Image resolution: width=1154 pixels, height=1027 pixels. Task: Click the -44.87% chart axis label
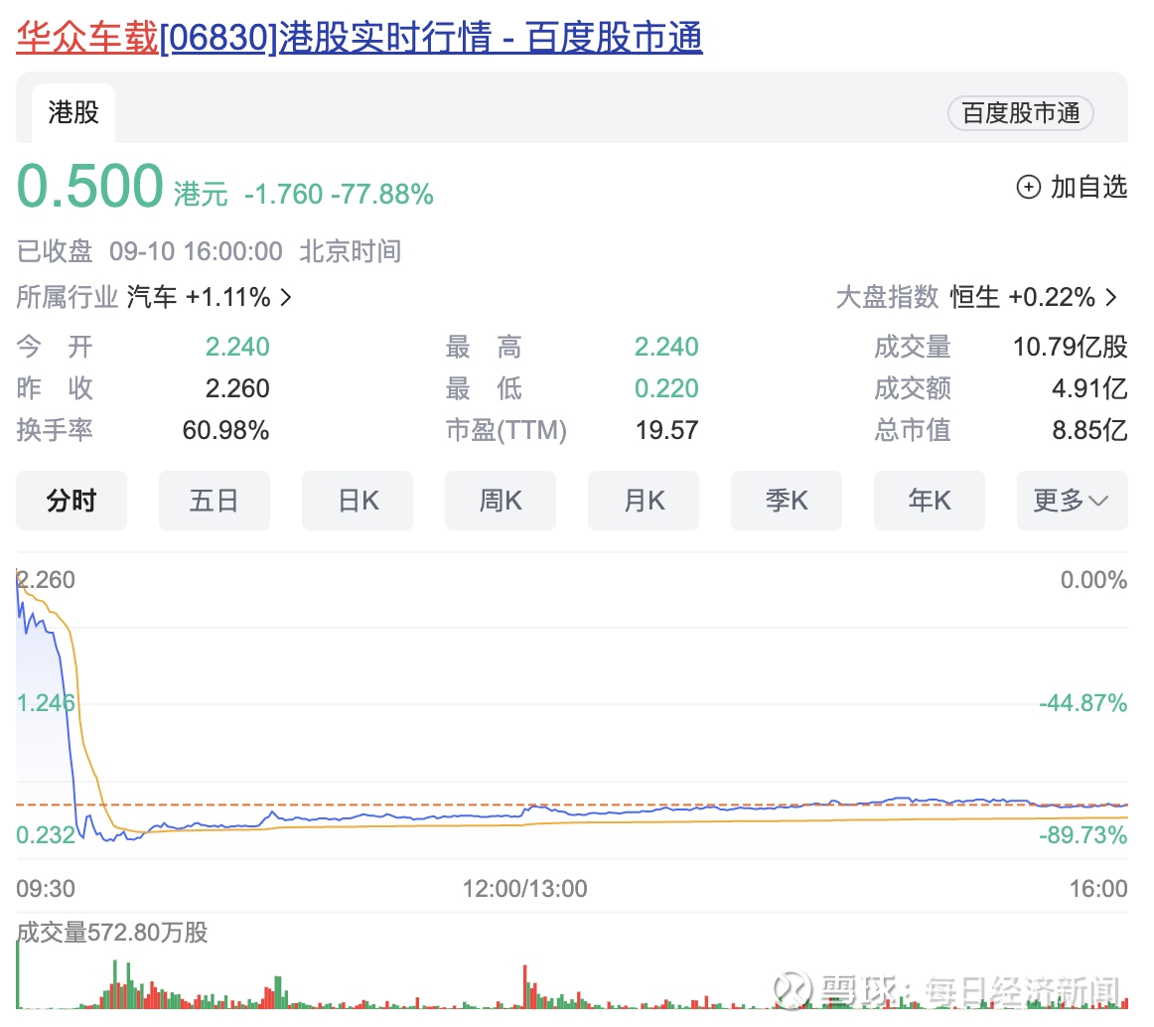(x=1082, y=703)
